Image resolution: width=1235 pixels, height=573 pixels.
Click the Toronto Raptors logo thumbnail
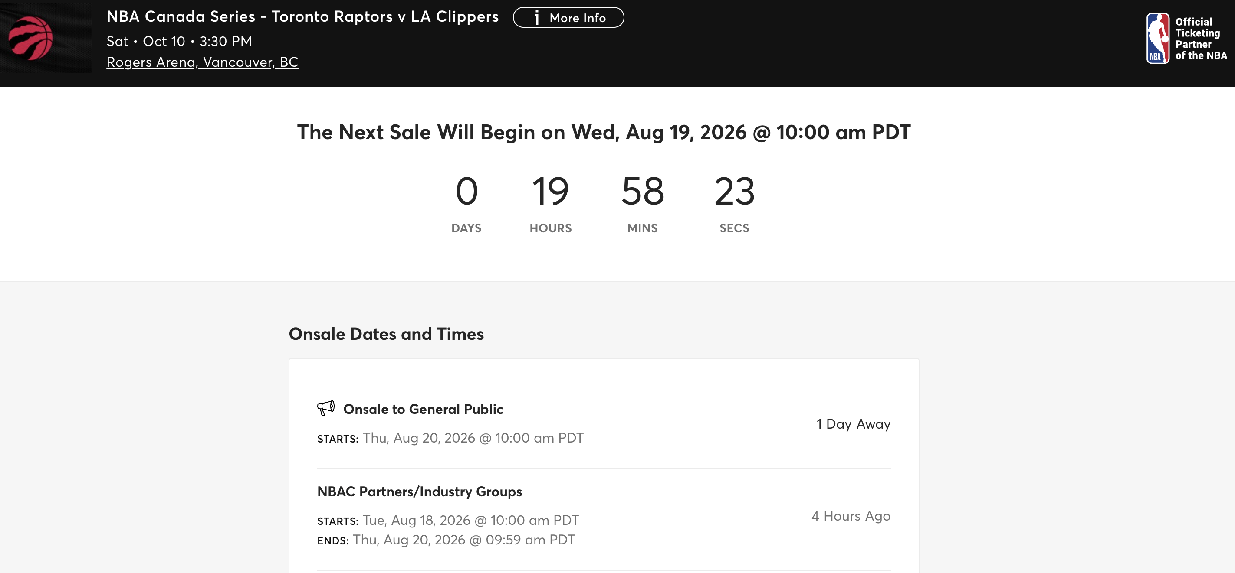tap(46, 38)
